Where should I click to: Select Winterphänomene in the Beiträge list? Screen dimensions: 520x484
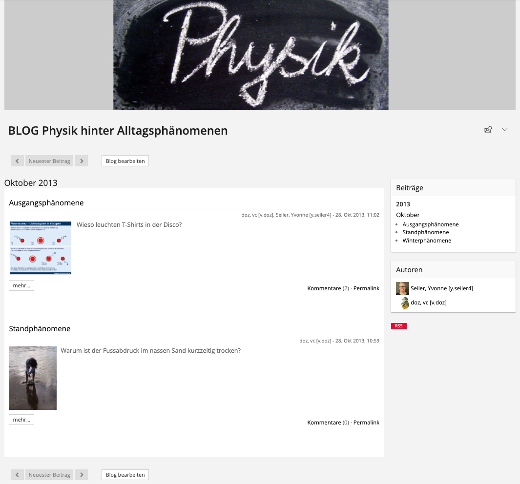427,241
